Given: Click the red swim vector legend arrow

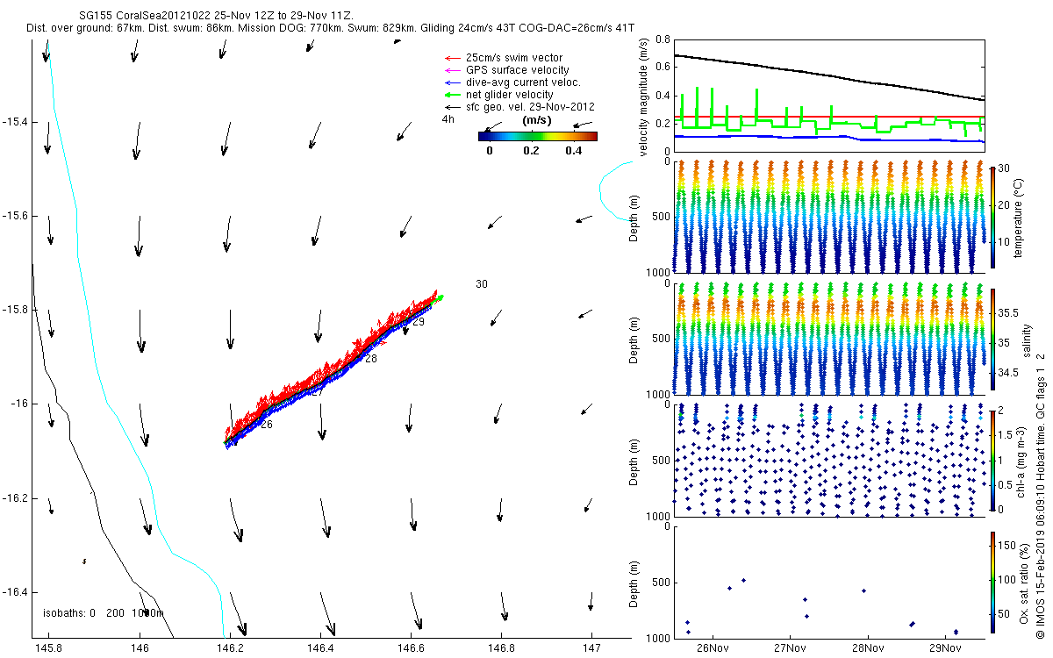Looking at the screenshot, I should pos(453,58).
